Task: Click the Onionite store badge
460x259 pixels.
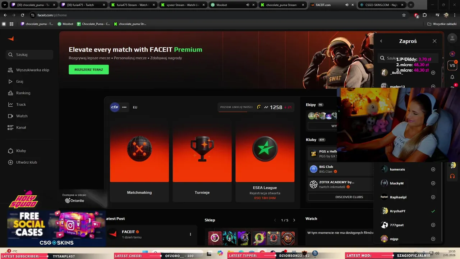Action: tap(75, 201)
